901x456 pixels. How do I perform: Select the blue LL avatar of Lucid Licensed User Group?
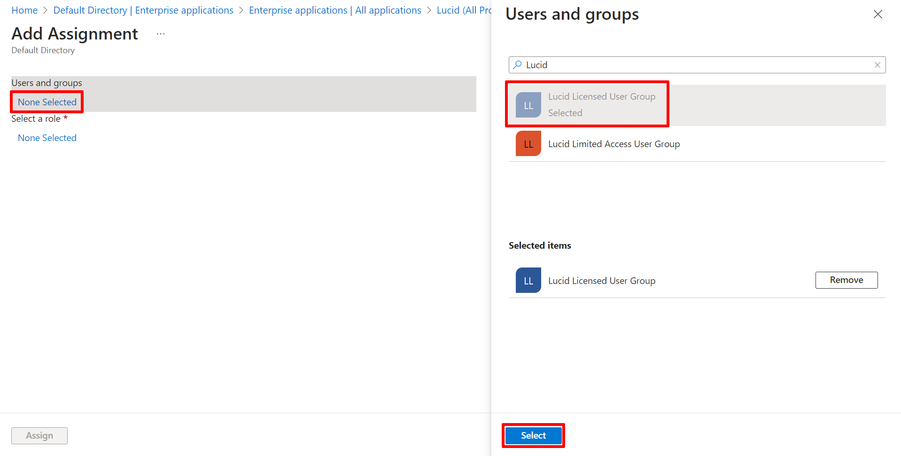[528, 105]
